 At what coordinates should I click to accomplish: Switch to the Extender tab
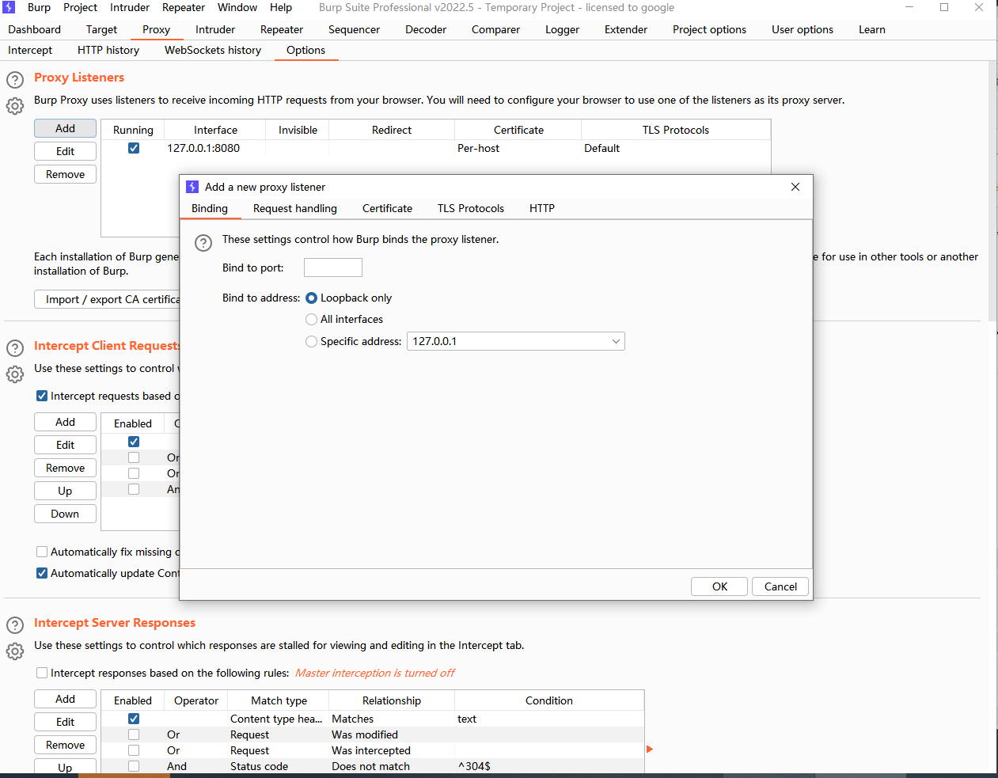626,29
